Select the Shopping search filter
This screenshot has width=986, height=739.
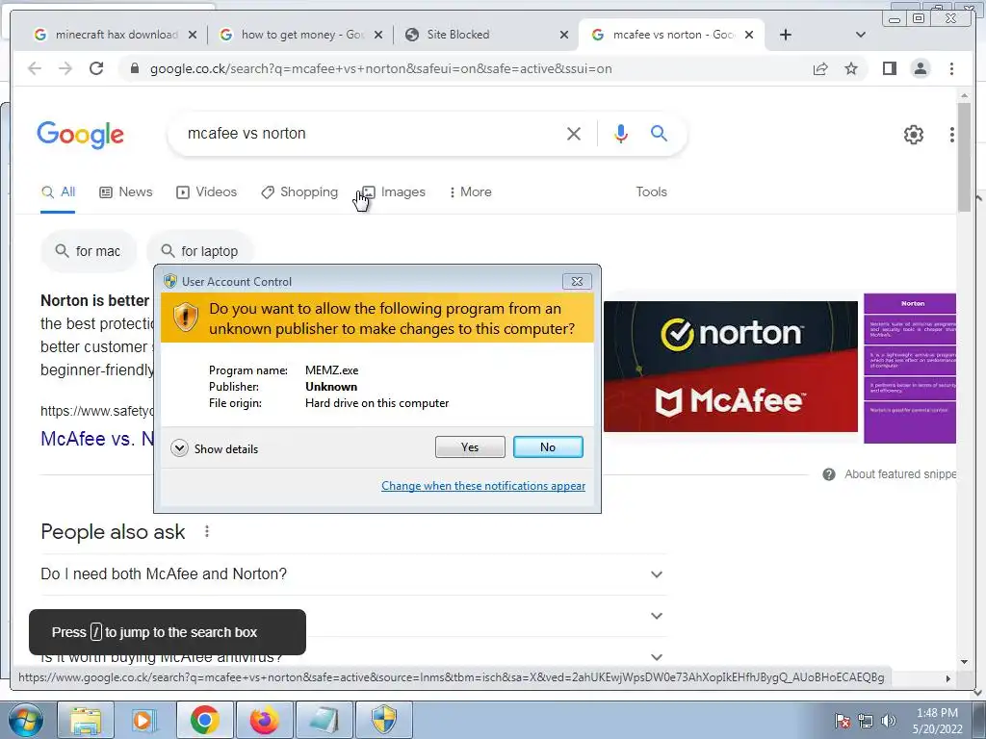tap(299, 191)
